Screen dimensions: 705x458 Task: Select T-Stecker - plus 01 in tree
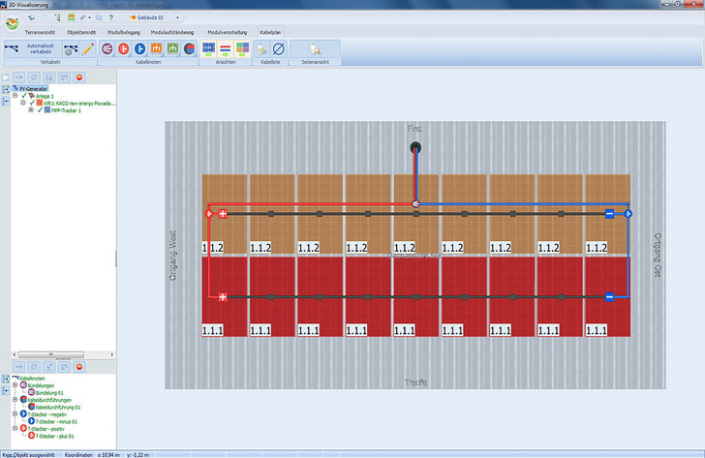(55, 436)
